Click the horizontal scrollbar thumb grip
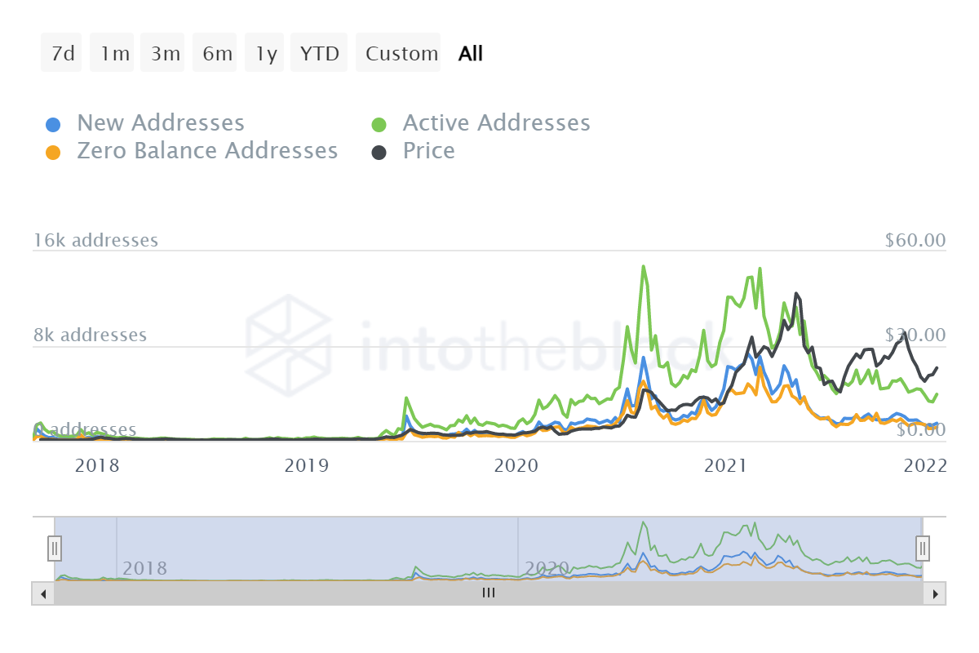 point(488,594)
